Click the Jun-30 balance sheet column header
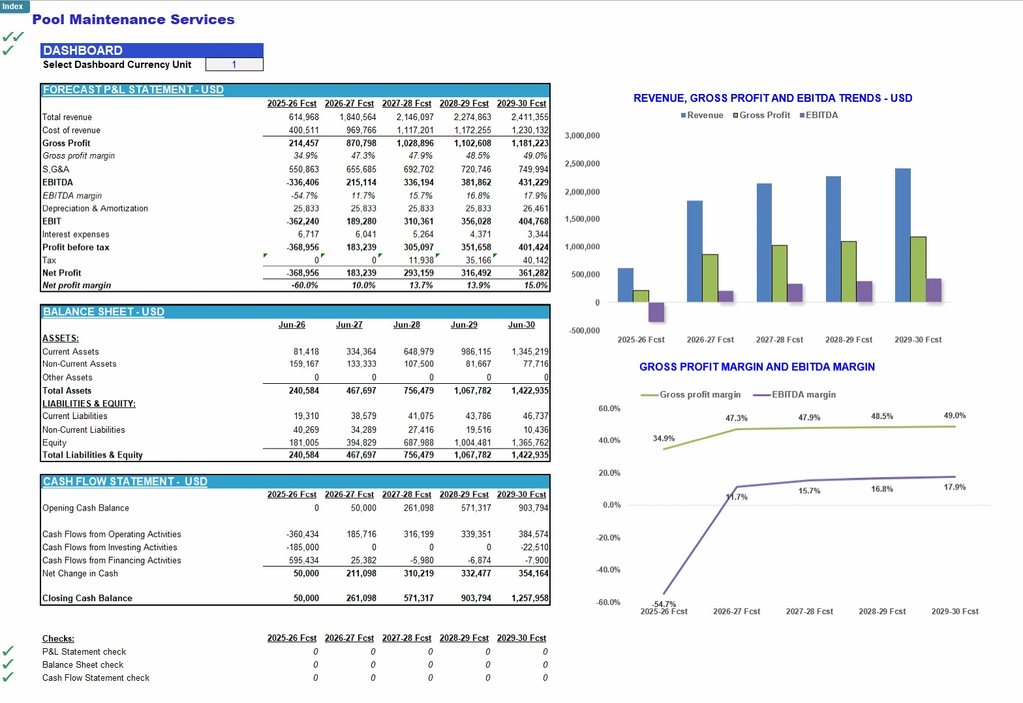 pos(521,325)
